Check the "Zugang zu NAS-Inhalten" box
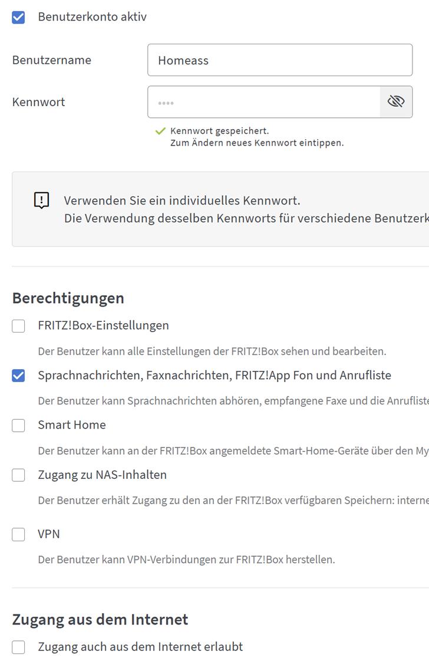Image resolution: width=429 pixels, height=661 pixels. pyautogui.click(x=19, y=475)
